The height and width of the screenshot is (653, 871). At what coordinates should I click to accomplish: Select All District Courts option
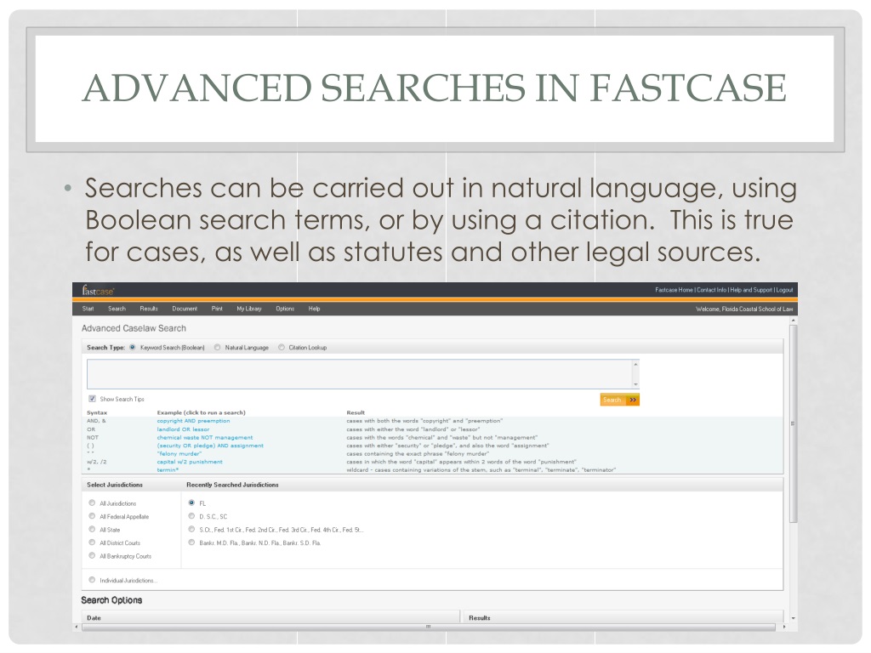(92, 542)
